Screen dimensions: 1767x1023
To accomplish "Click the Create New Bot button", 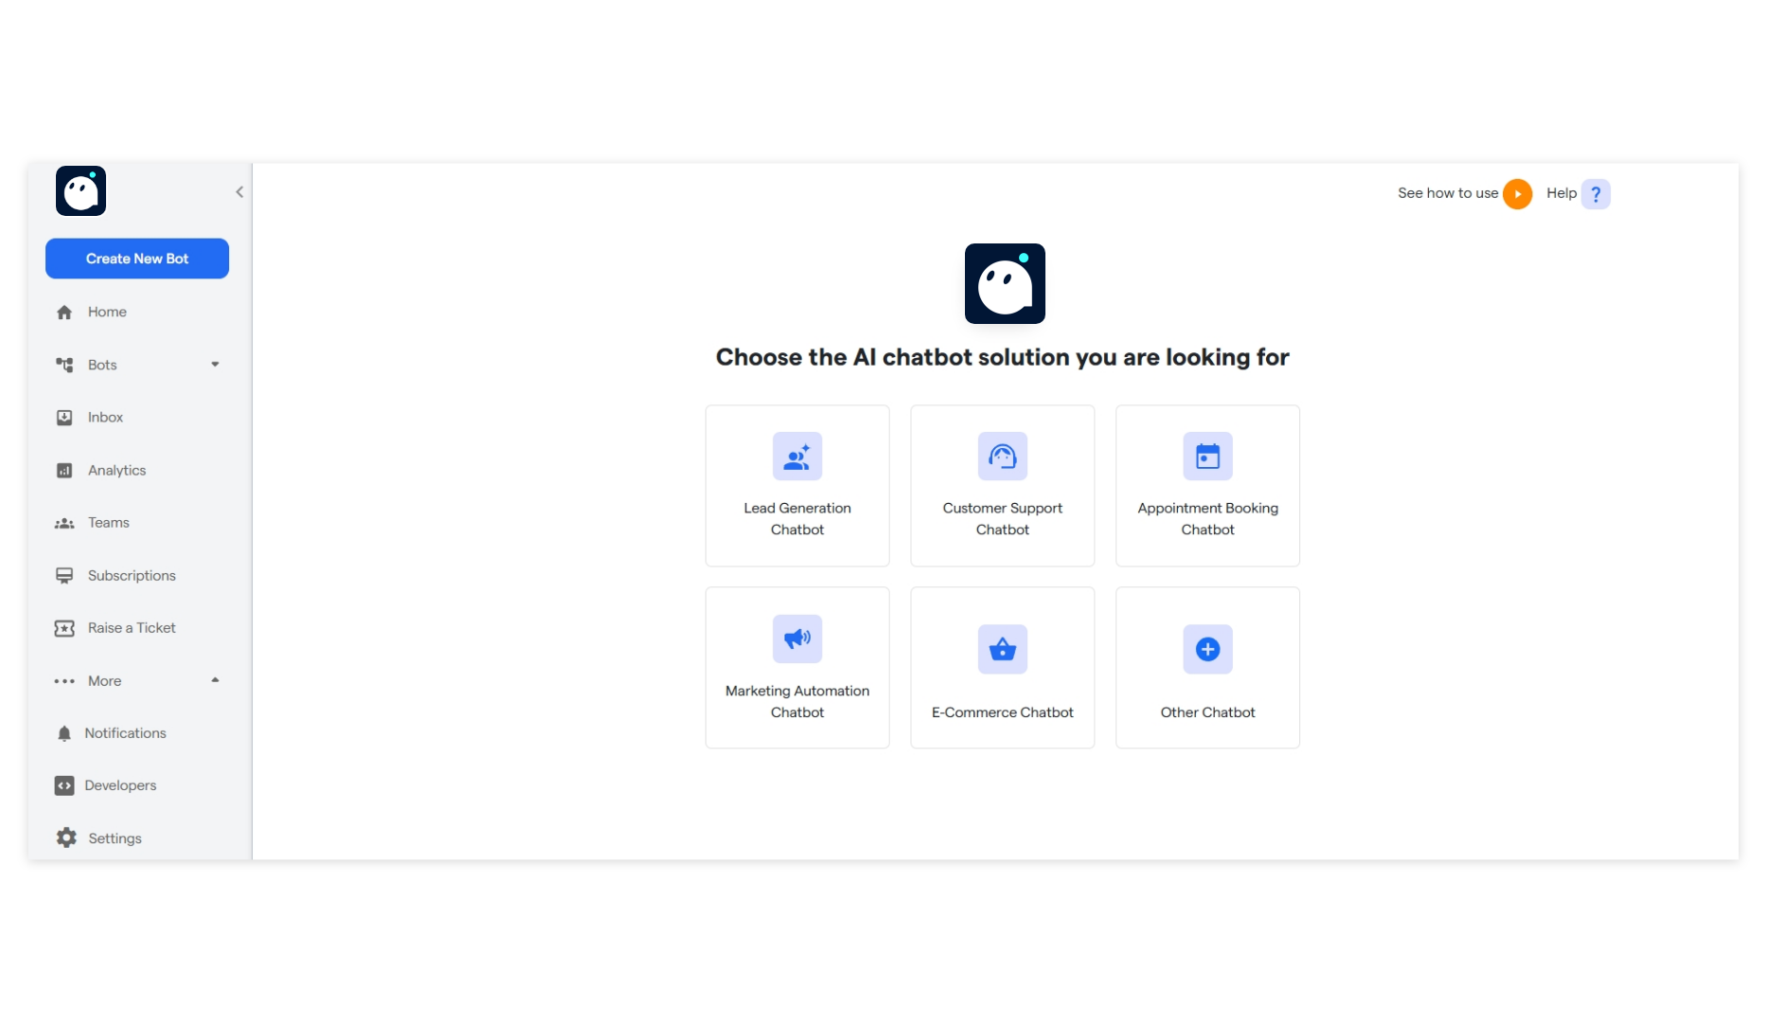I will (136, 258).
